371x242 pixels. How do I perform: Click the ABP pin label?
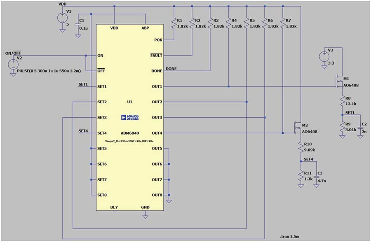tap(145, 28)
